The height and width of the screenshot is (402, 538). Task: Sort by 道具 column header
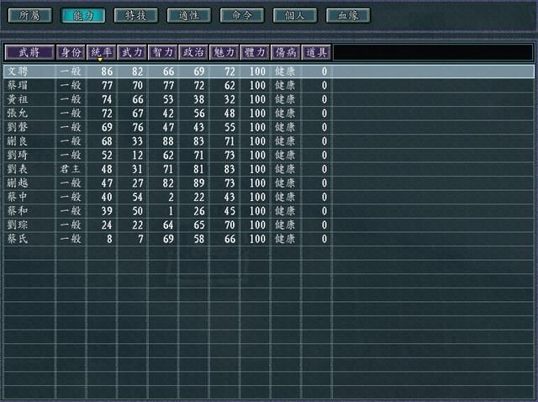point(315,52)
